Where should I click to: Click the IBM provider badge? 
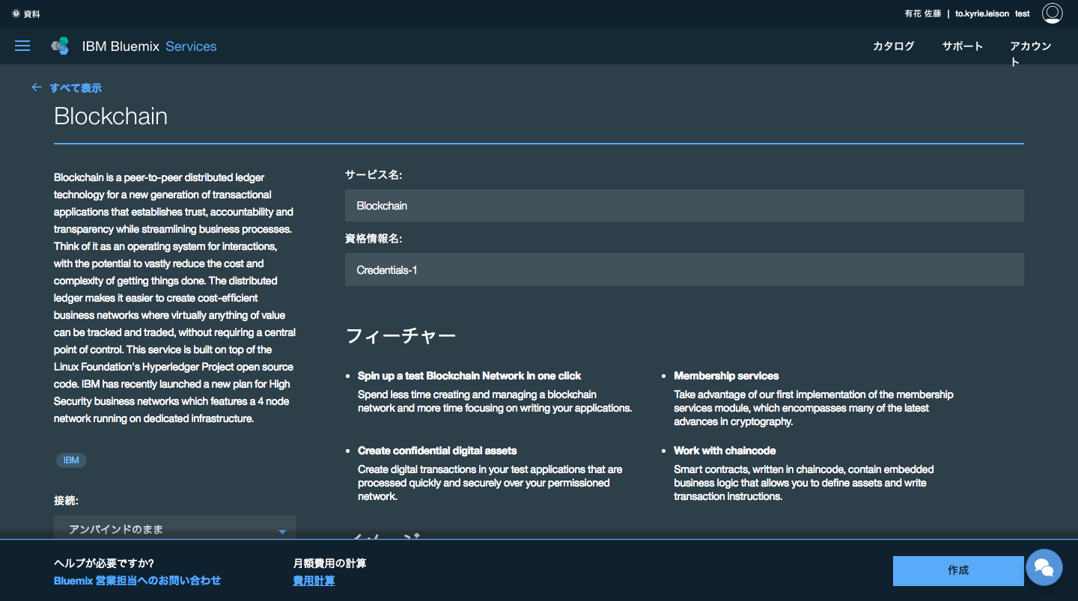tap(71, 460)
